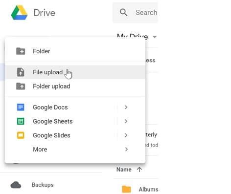This screenshot has height=194, width=231.
Task: Click the Google Docs icon
Action: click(x=21, y=107)
